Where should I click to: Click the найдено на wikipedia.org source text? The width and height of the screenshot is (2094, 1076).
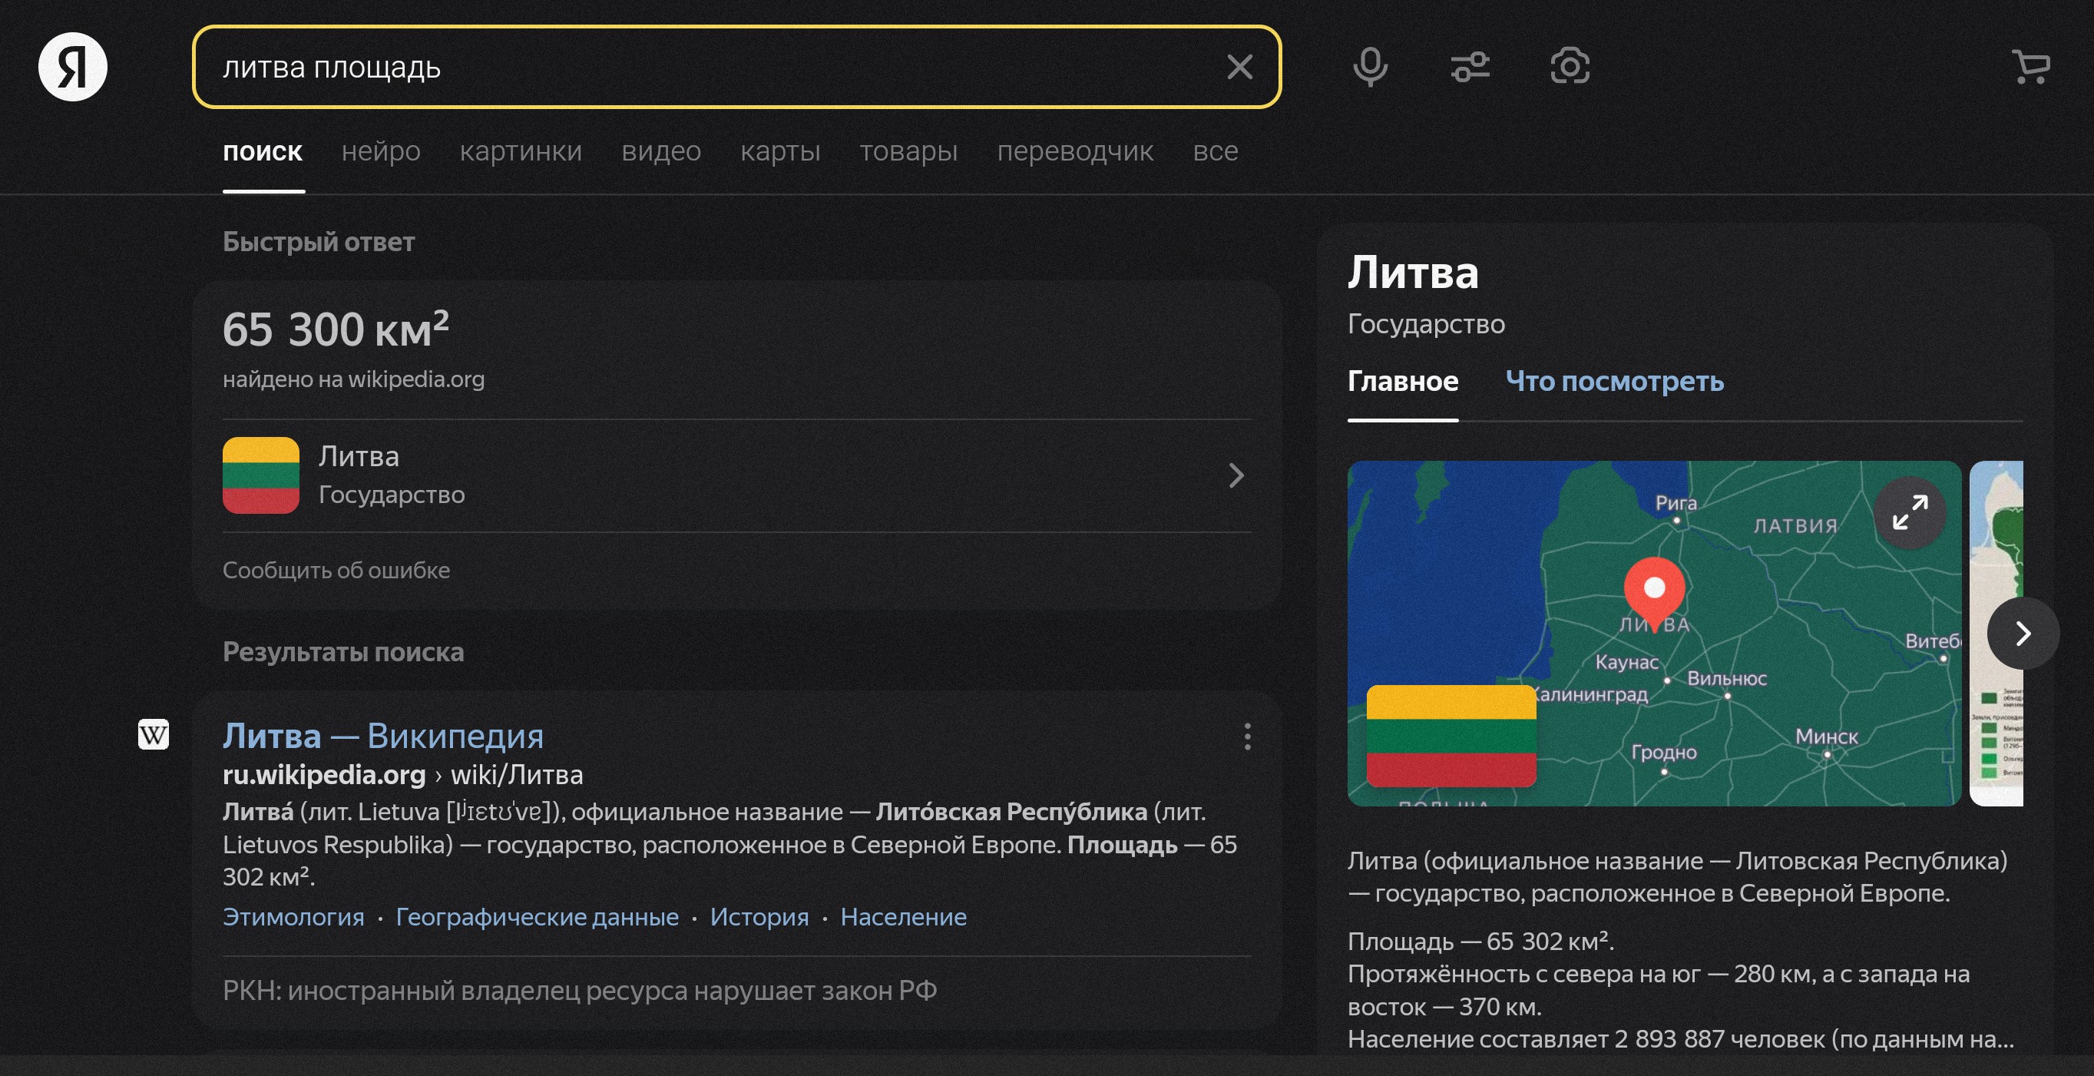[x=353, y=379]
